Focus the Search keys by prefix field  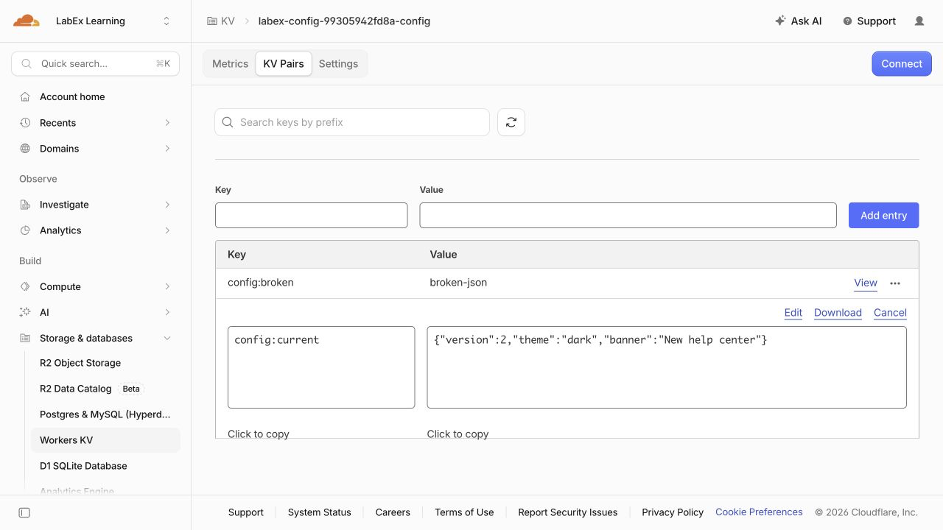coord(352,122)
